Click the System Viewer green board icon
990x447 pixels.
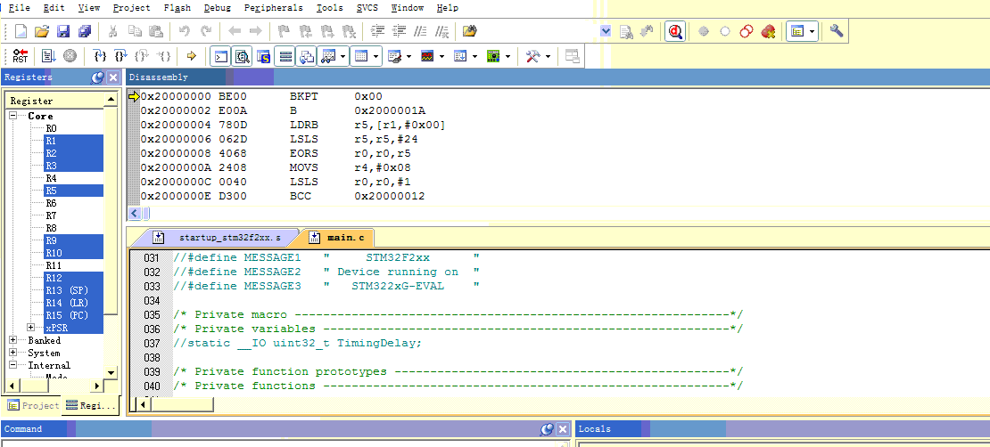(x=492, y=56)
